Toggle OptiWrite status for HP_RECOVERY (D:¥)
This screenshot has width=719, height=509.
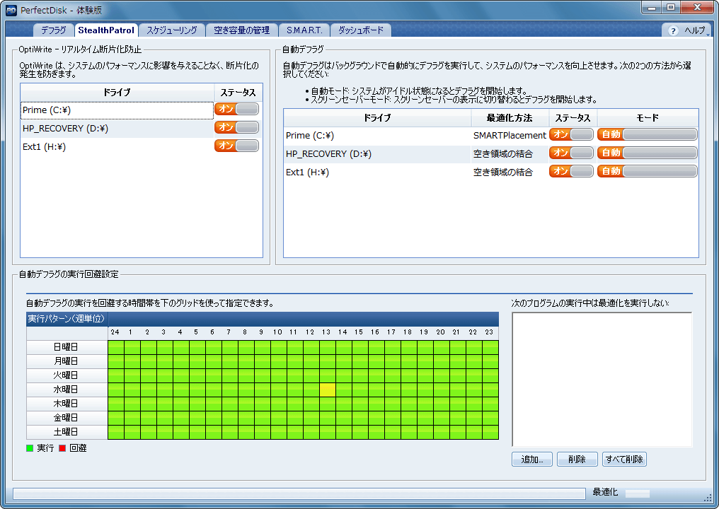point(236,127)
